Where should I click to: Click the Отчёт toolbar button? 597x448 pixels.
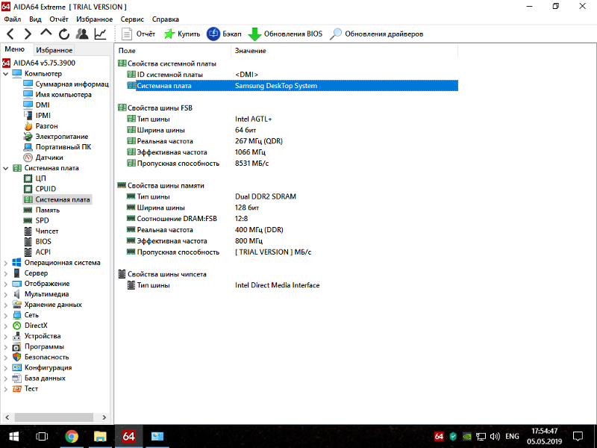(138, 34)
